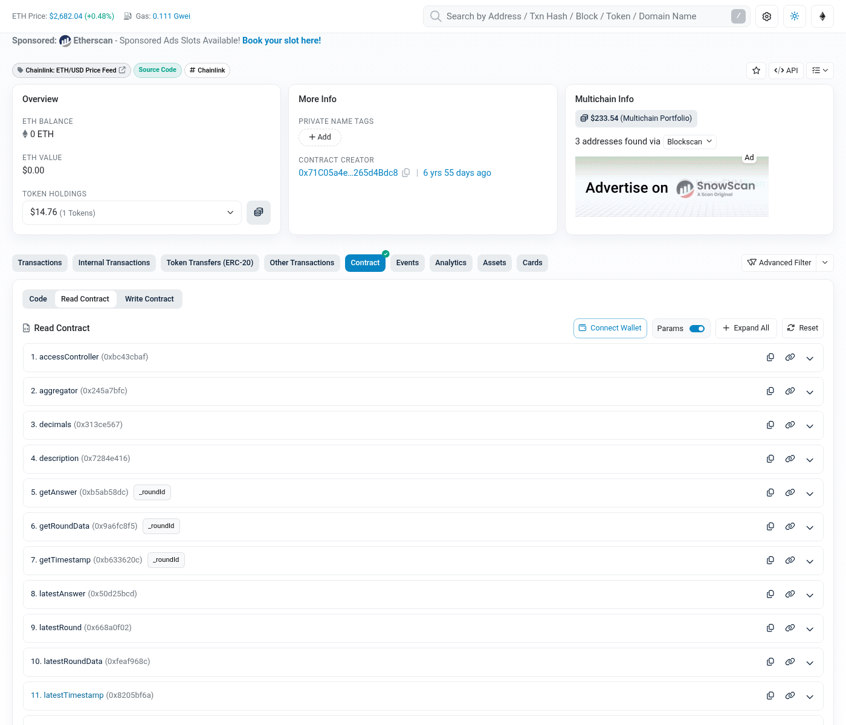846x725 pixels.
Task: Expand the accessController row chevron
Action: 810,358
